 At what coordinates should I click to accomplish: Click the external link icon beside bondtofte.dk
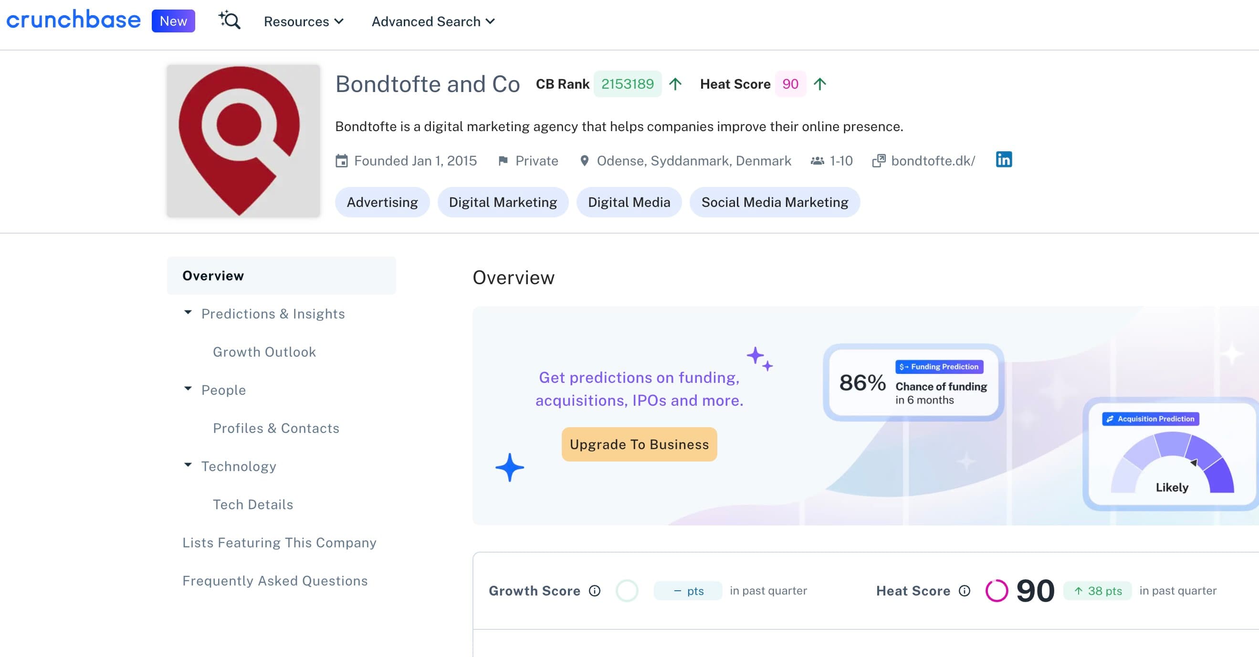tap(878, 161)
